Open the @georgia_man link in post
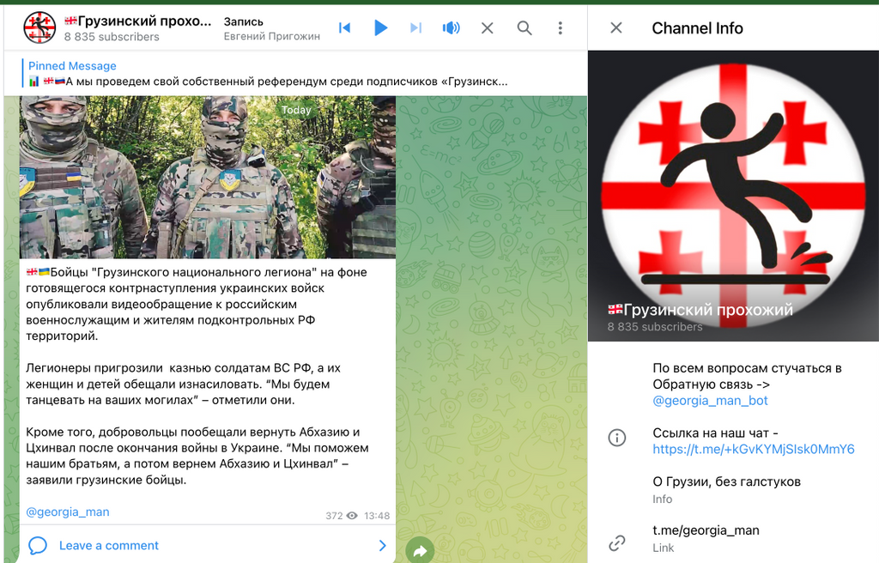Image resolution: width=879 pixels, height=563 pixels. [x=68, y=512]
